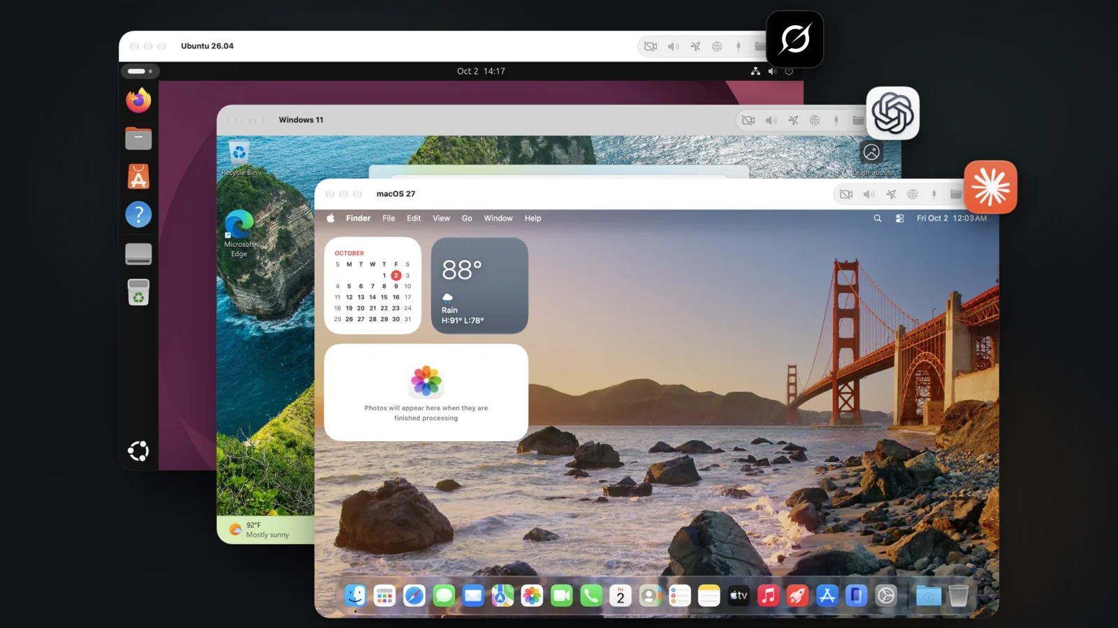The width and height of the screenshot is (1118, 628).
Task: Launch Messages app in the dock
Action: point(444,595)
